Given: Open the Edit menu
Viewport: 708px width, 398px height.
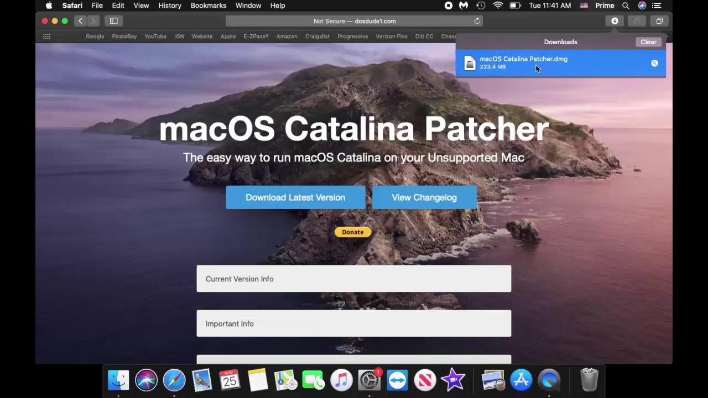Looking at the screenshot, I should (x=118, y=6).
